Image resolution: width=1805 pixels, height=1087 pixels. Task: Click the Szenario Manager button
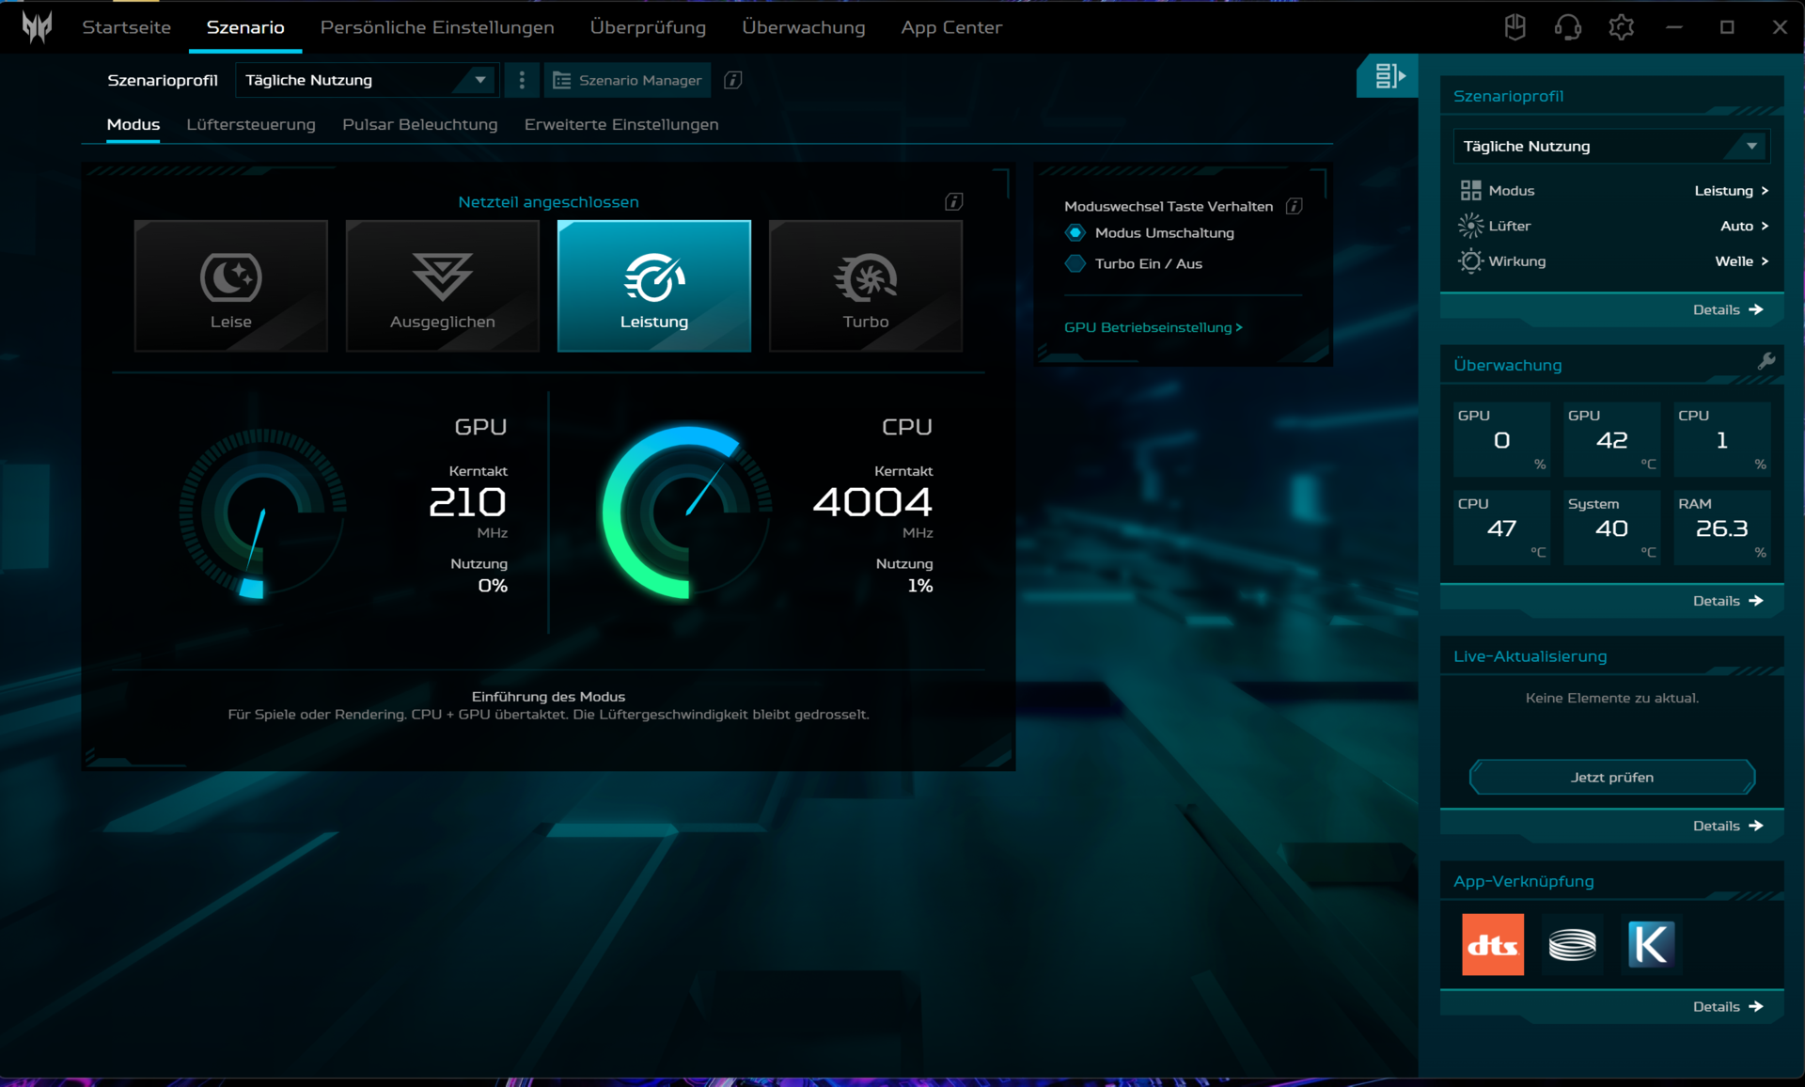pos(627,80)
